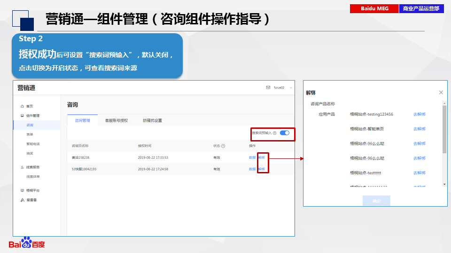Click the 美洽158238 name cell

coord(80,157)
